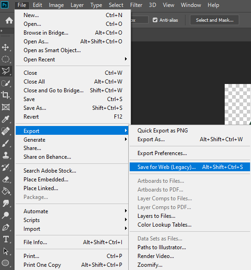Open the Edit menu

pyautogui.click(x=37, y=5)
